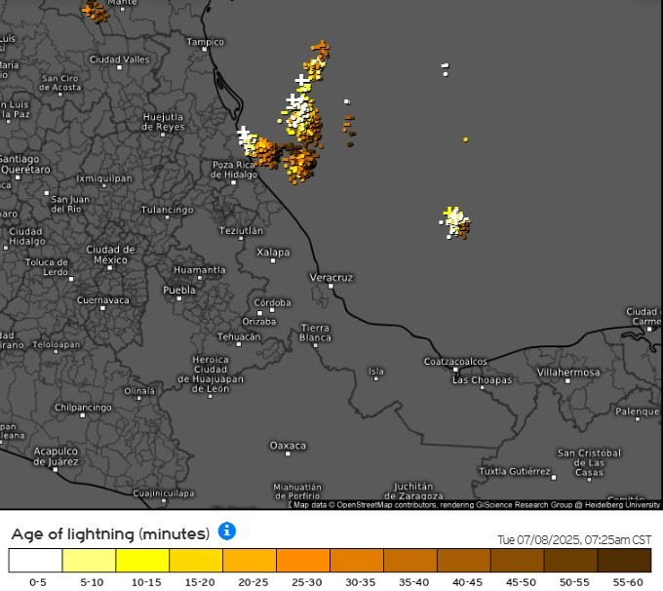Click the Toluca de Lerdo label
This screenshot has height=591, width=663.
click(47, 267)
